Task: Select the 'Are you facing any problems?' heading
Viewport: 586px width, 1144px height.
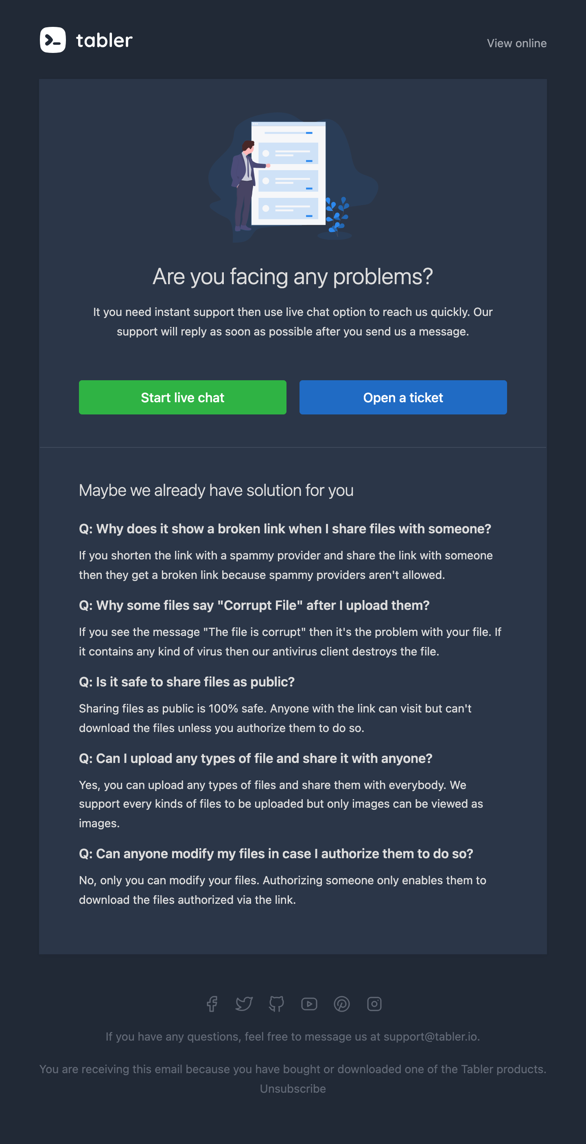Action: (293, 277)
